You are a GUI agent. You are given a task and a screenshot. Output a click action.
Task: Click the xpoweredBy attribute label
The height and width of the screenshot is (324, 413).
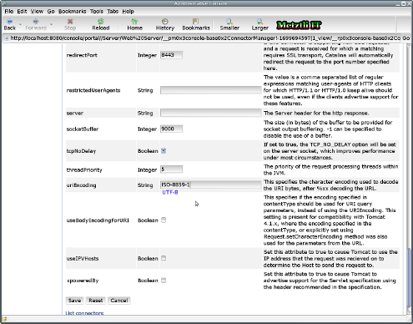tap(83, 281)
